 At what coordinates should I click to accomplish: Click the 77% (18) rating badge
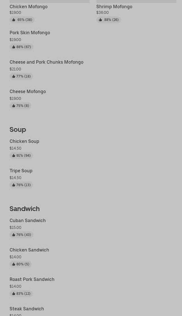point(21,76)
